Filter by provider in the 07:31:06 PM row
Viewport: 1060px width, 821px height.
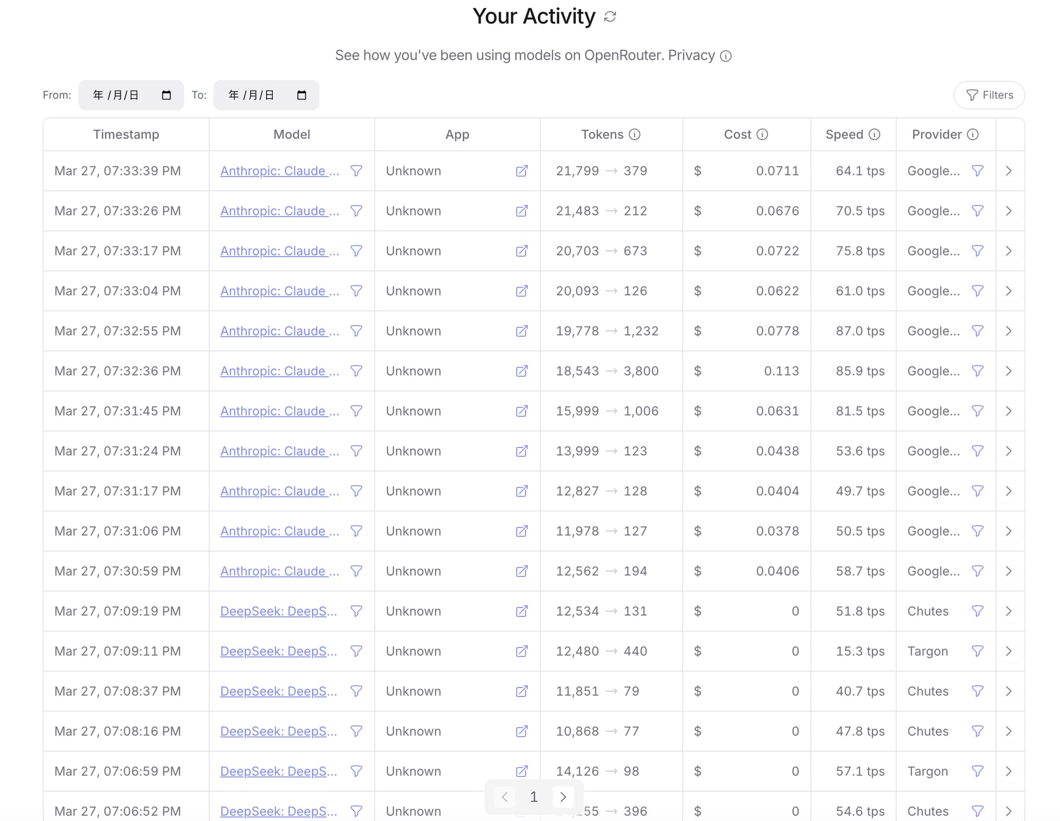tap(978, 531)
